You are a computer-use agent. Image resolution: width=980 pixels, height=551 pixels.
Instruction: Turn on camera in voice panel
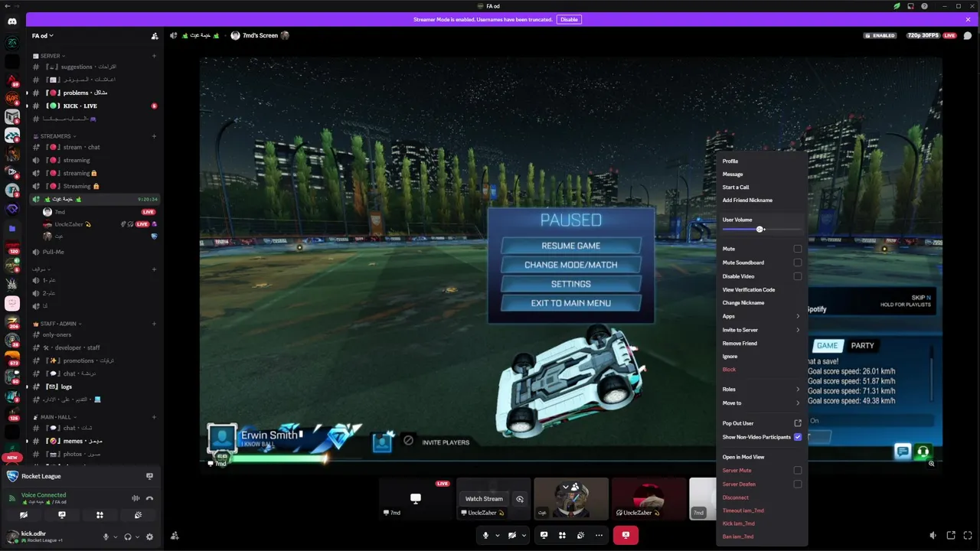(24, 515)
